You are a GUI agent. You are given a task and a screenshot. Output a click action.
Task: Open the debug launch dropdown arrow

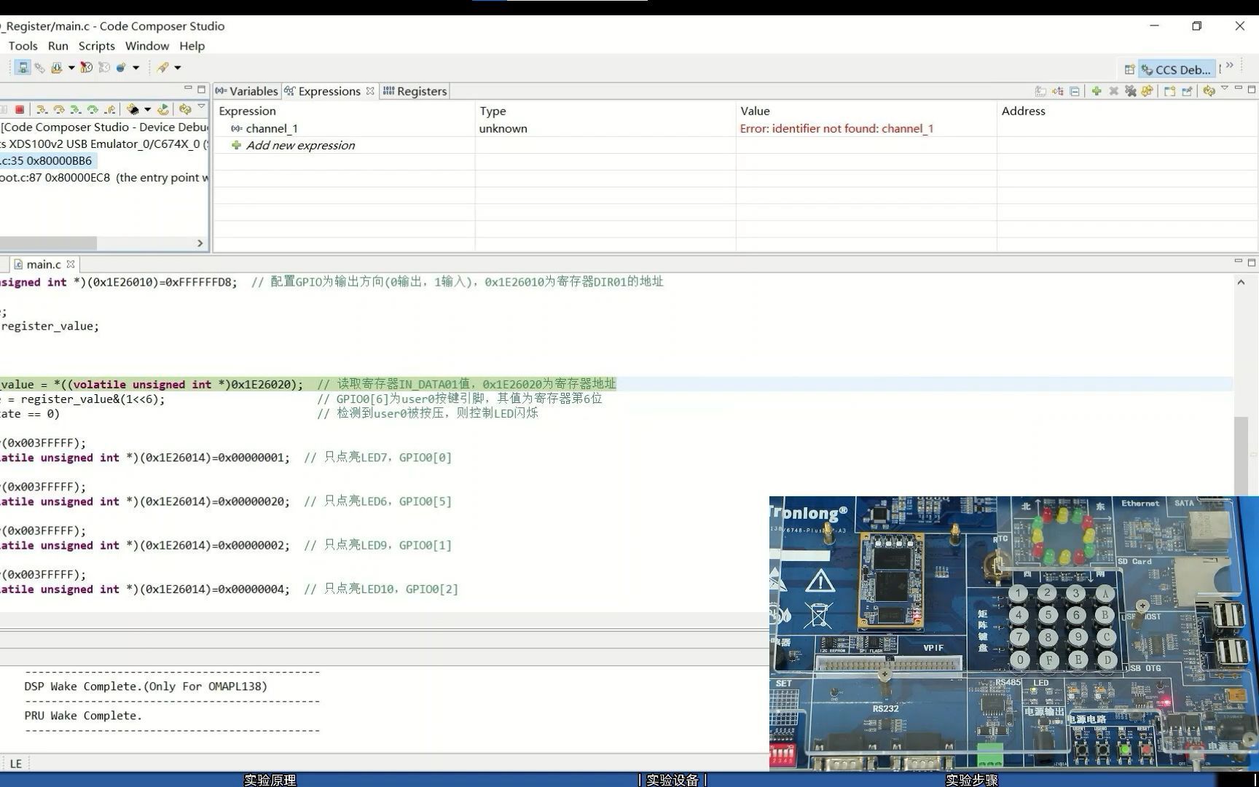(x=71, y=67)
